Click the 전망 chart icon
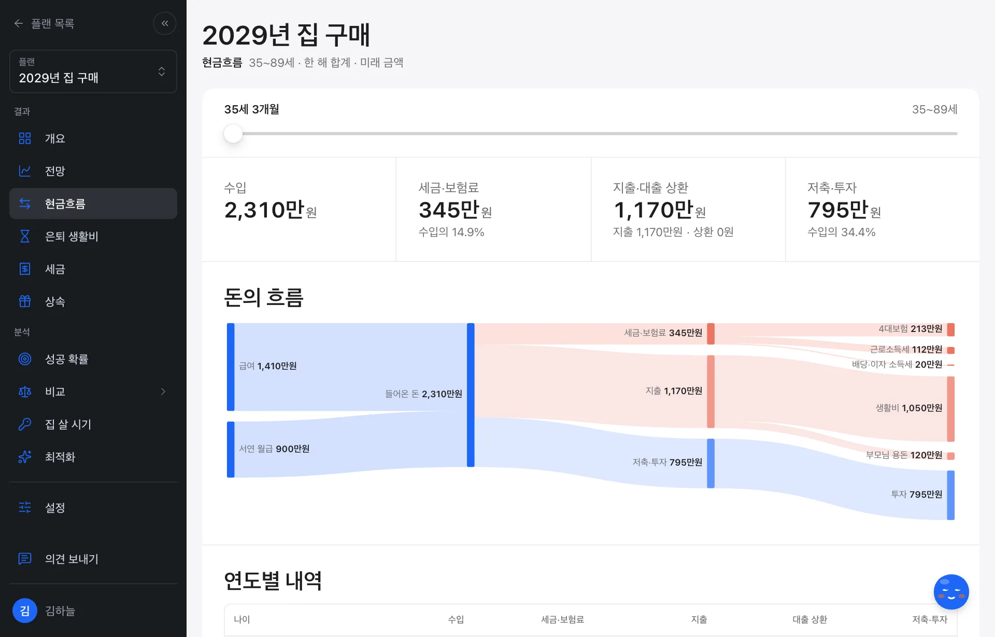 (x=25, y=171)
